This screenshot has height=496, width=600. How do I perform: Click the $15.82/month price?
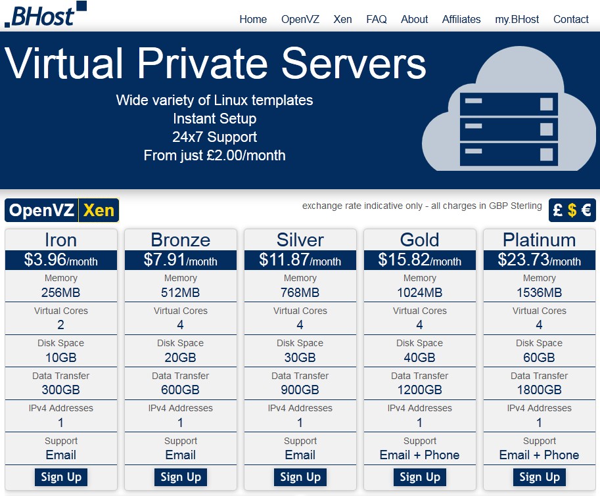pos(420,260)
